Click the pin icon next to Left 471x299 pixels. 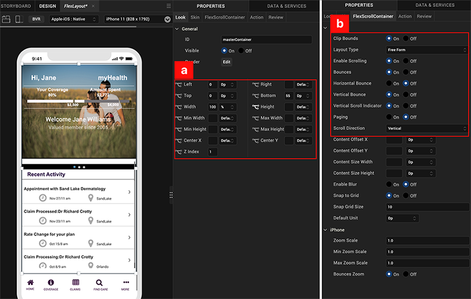178,85
